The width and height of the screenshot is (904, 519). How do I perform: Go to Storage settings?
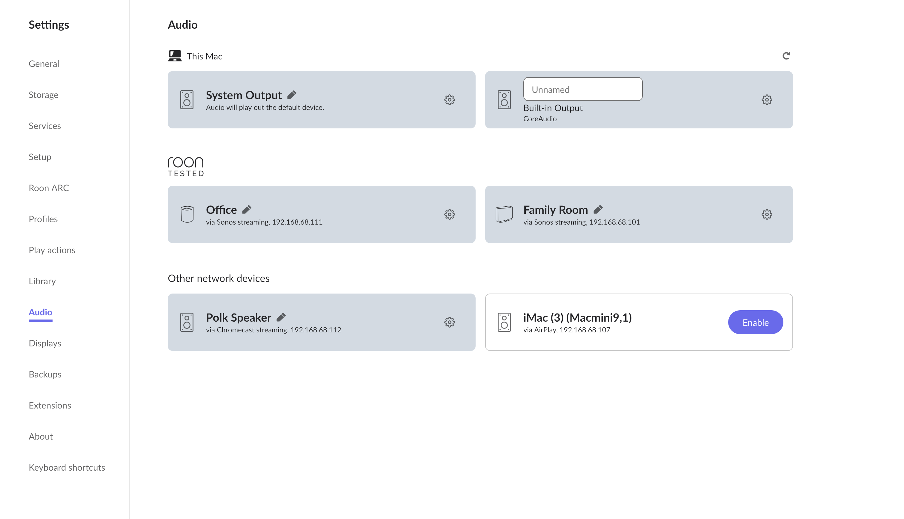coord(44,95)
